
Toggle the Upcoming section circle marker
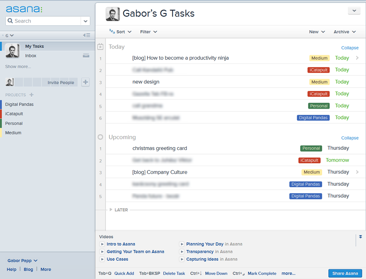100,137
